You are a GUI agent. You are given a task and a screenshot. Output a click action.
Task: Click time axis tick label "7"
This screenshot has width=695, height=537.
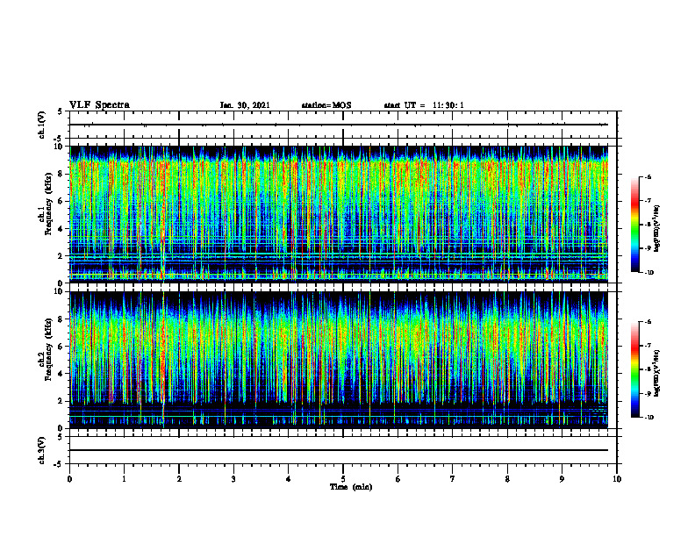453,479
